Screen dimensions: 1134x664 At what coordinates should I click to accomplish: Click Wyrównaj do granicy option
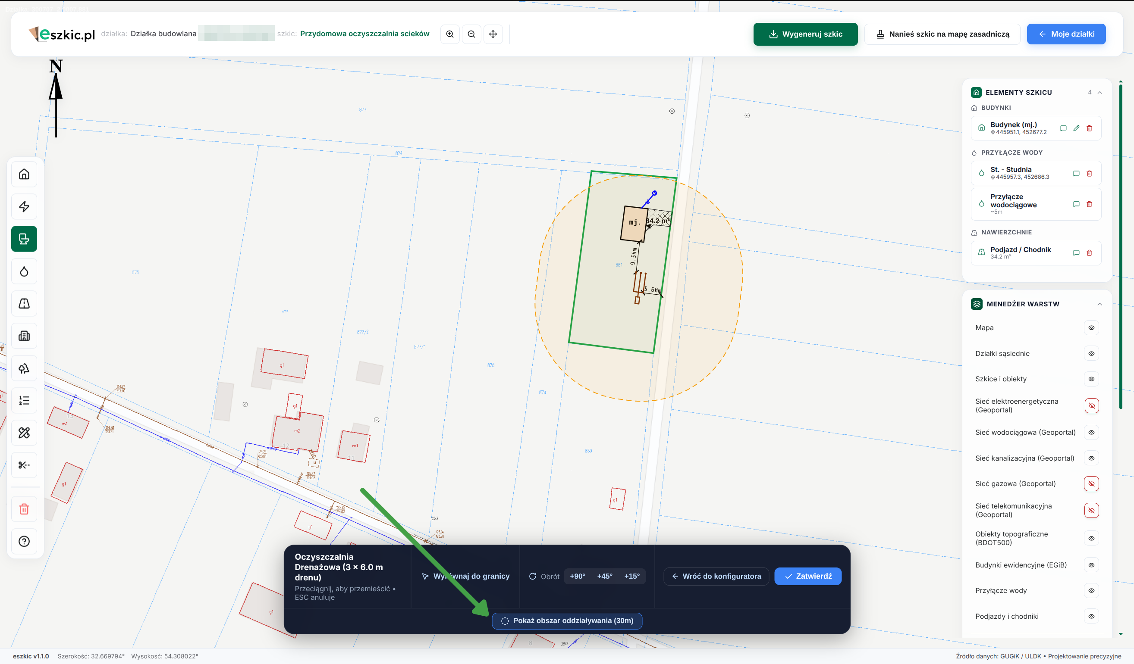coord(466,577)
